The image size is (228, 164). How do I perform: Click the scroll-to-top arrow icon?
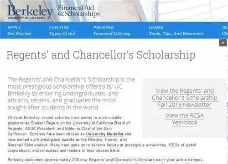(x=223, y=43)
